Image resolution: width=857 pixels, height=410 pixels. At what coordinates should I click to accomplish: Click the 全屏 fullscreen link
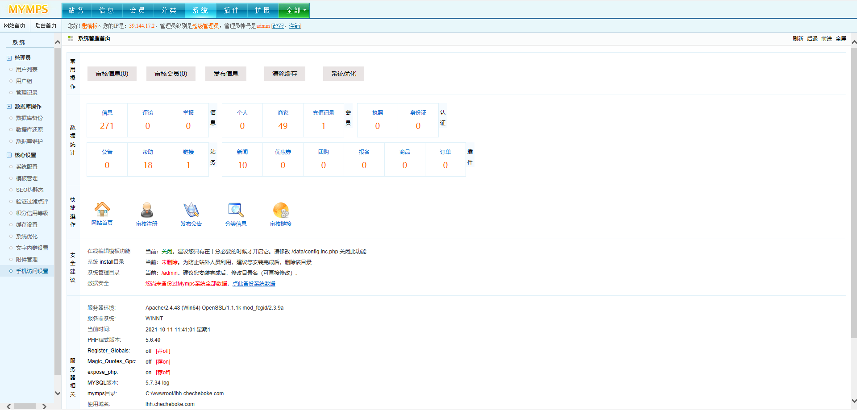tap(841, 39)
